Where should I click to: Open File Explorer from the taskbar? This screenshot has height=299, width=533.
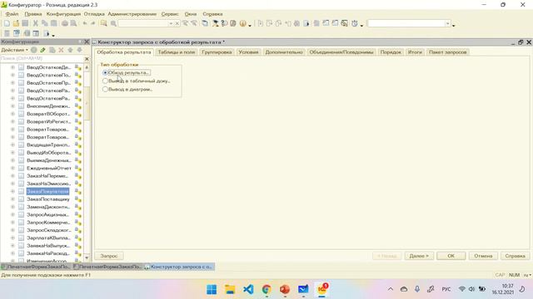[230, 289]
